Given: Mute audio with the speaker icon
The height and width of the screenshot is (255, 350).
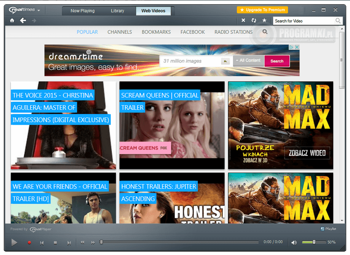Looking at the screenshot, I should (294, 242).
